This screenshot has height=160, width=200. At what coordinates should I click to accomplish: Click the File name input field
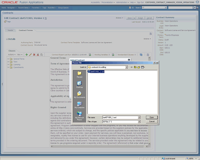click(120, 117)
